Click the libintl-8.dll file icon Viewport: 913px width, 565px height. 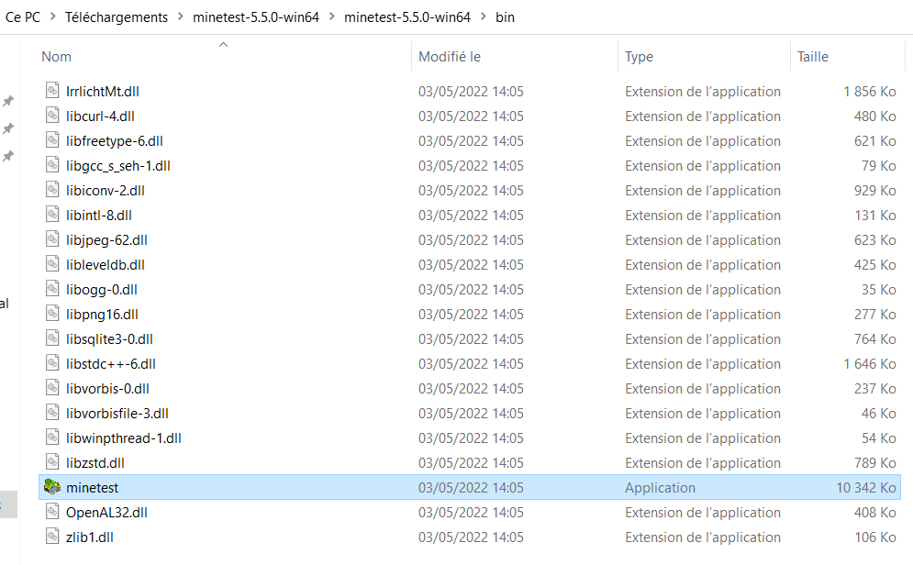click(x=52, y=215)
